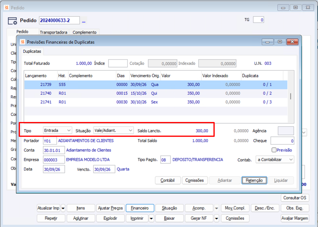This screenshot has width=318, height=227.
Task: Open the Complemento tab
Action: pos(84,33)
